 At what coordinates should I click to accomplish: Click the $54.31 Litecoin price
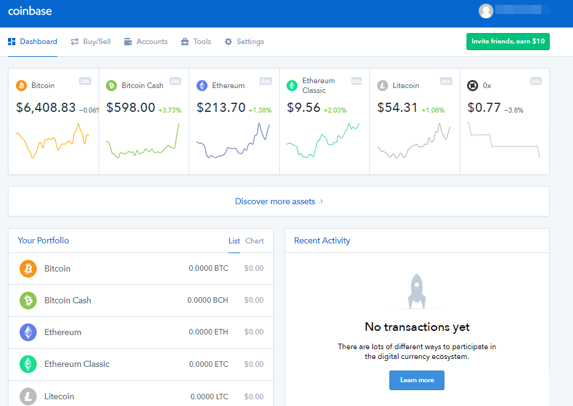pyautogui.click(x=397, y=108)
